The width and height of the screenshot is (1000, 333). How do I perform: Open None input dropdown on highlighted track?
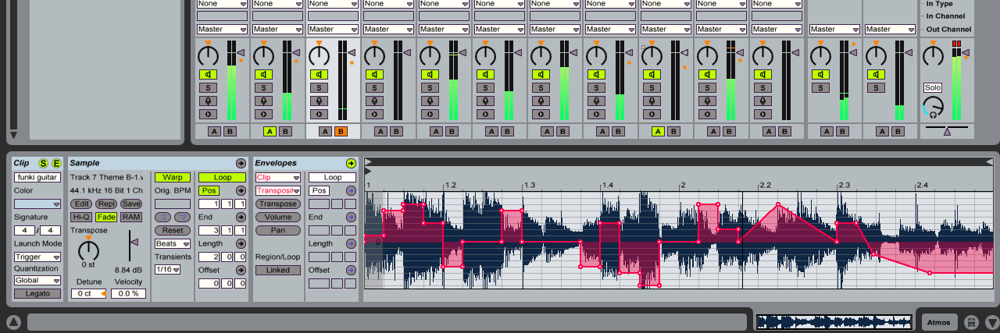[333, 4]
